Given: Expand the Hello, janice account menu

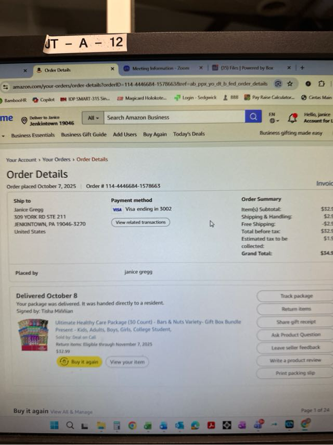Looking at the screenshot, I should [x=317, y=117].
